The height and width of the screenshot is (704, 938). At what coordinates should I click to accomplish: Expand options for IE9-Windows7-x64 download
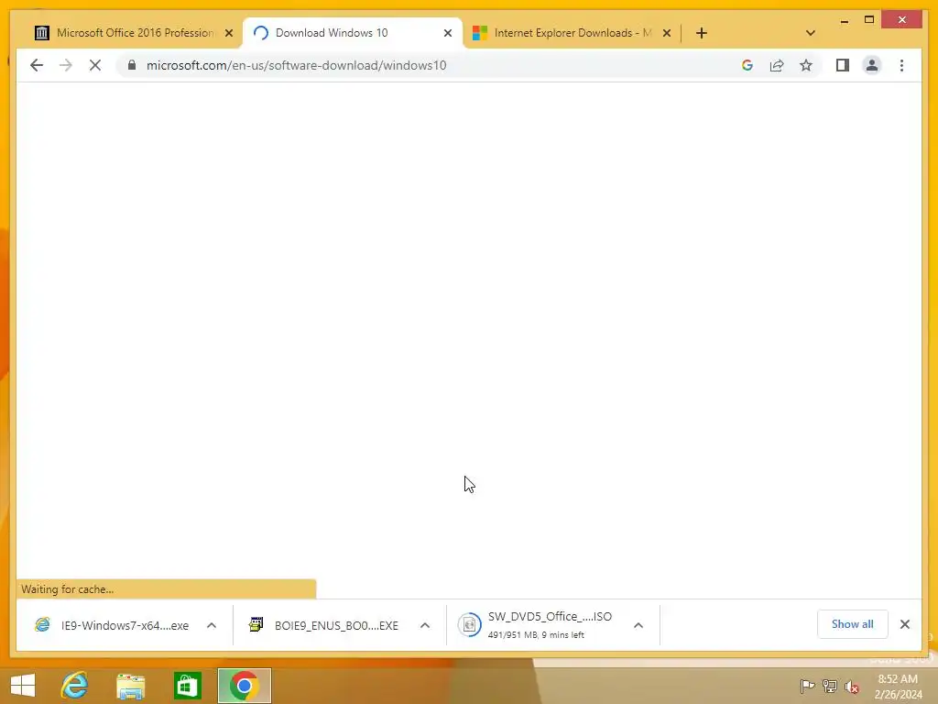click(x=212, y=625)
